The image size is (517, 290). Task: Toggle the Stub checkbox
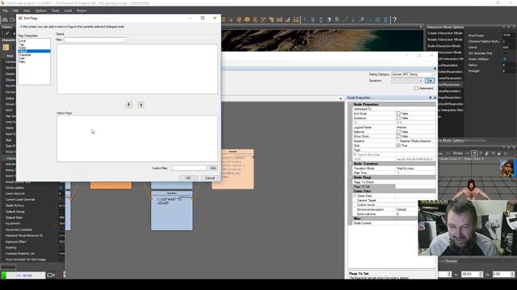[398, 145]
